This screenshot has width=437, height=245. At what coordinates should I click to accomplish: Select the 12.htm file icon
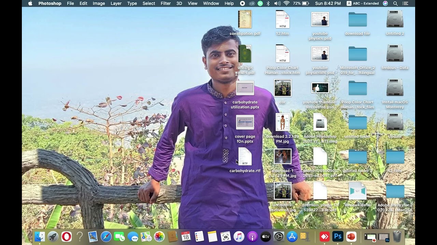283,23
